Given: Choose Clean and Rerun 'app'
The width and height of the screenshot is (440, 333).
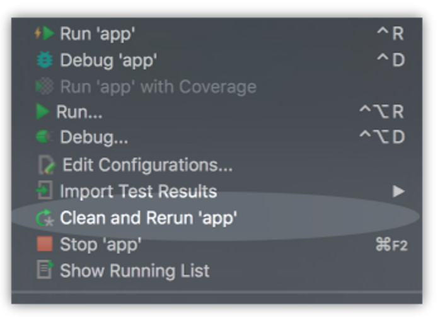Looking at the screenshot, I should coord(148,218).
